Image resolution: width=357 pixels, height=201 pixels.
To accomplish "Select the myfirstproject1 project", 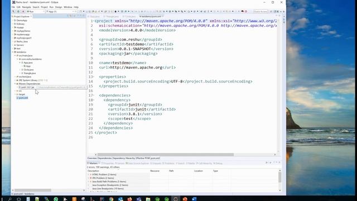I will 24,38.
